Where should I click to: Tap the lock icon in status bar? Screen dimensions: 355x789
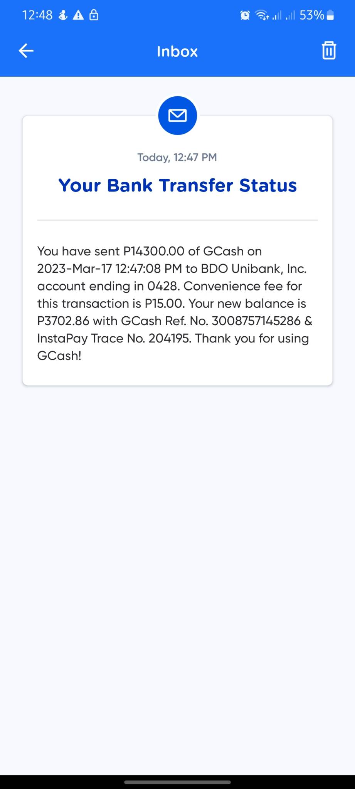94,15
